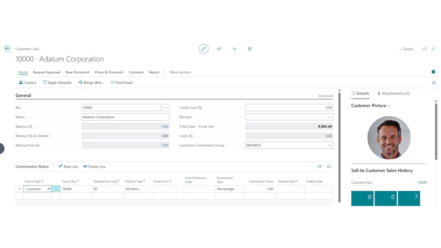Viewport: 441px width, 248px height.
Task: Click Delete Line in Commission Rates
Action: [94, 166]
